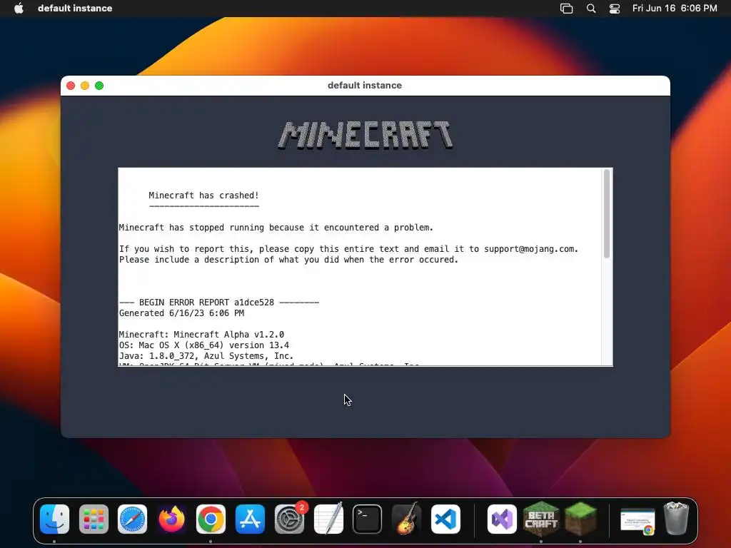Open Launchpad from the Dock
This screenshot has width=731, height=548.
pyautogui.click(x=94, y=519)
